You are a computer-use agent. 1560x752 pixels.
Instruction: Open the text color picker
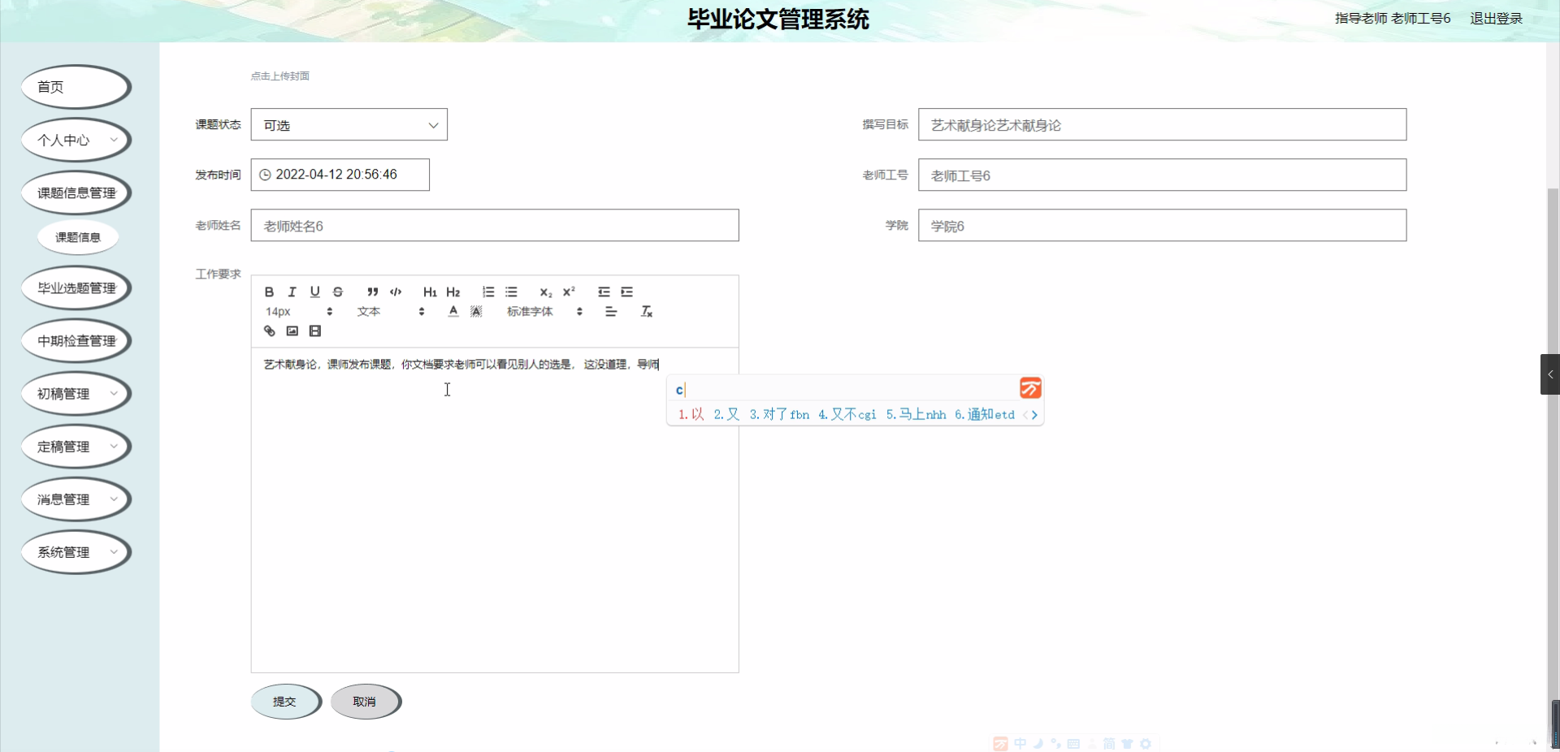click(453, 312)
